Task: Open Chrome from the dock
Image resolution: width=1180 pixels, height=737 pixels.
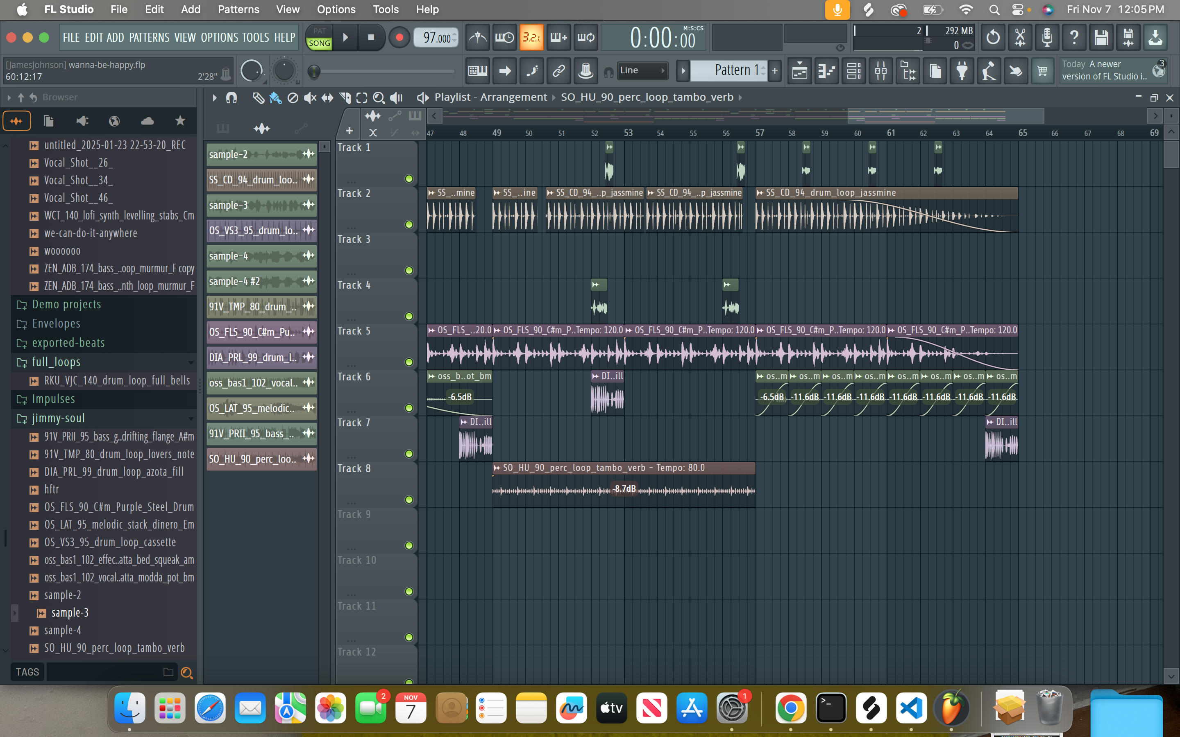Action: click(790, 708)
